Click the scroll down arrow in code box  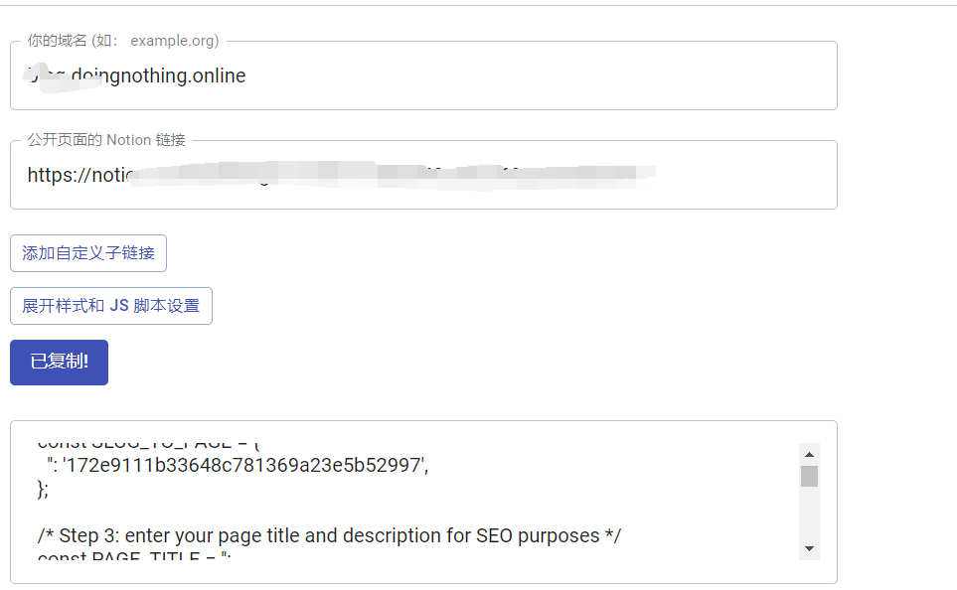coord(809,548)
